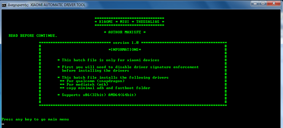The width and height of the screenshot is (283, 128).
Task: Minimize the XIAOMI AUTOMATIC DRIVER TOOL window
Action: coord(255,3)
